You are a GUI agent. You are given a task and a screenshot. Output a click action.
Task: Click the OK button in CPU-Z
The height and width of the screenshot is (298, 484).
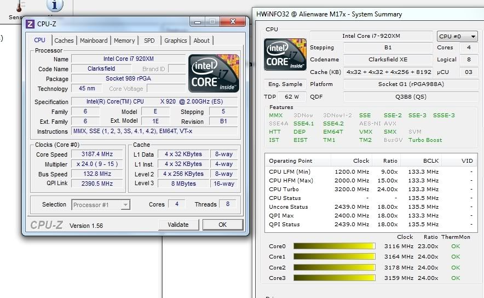[222, 225]
